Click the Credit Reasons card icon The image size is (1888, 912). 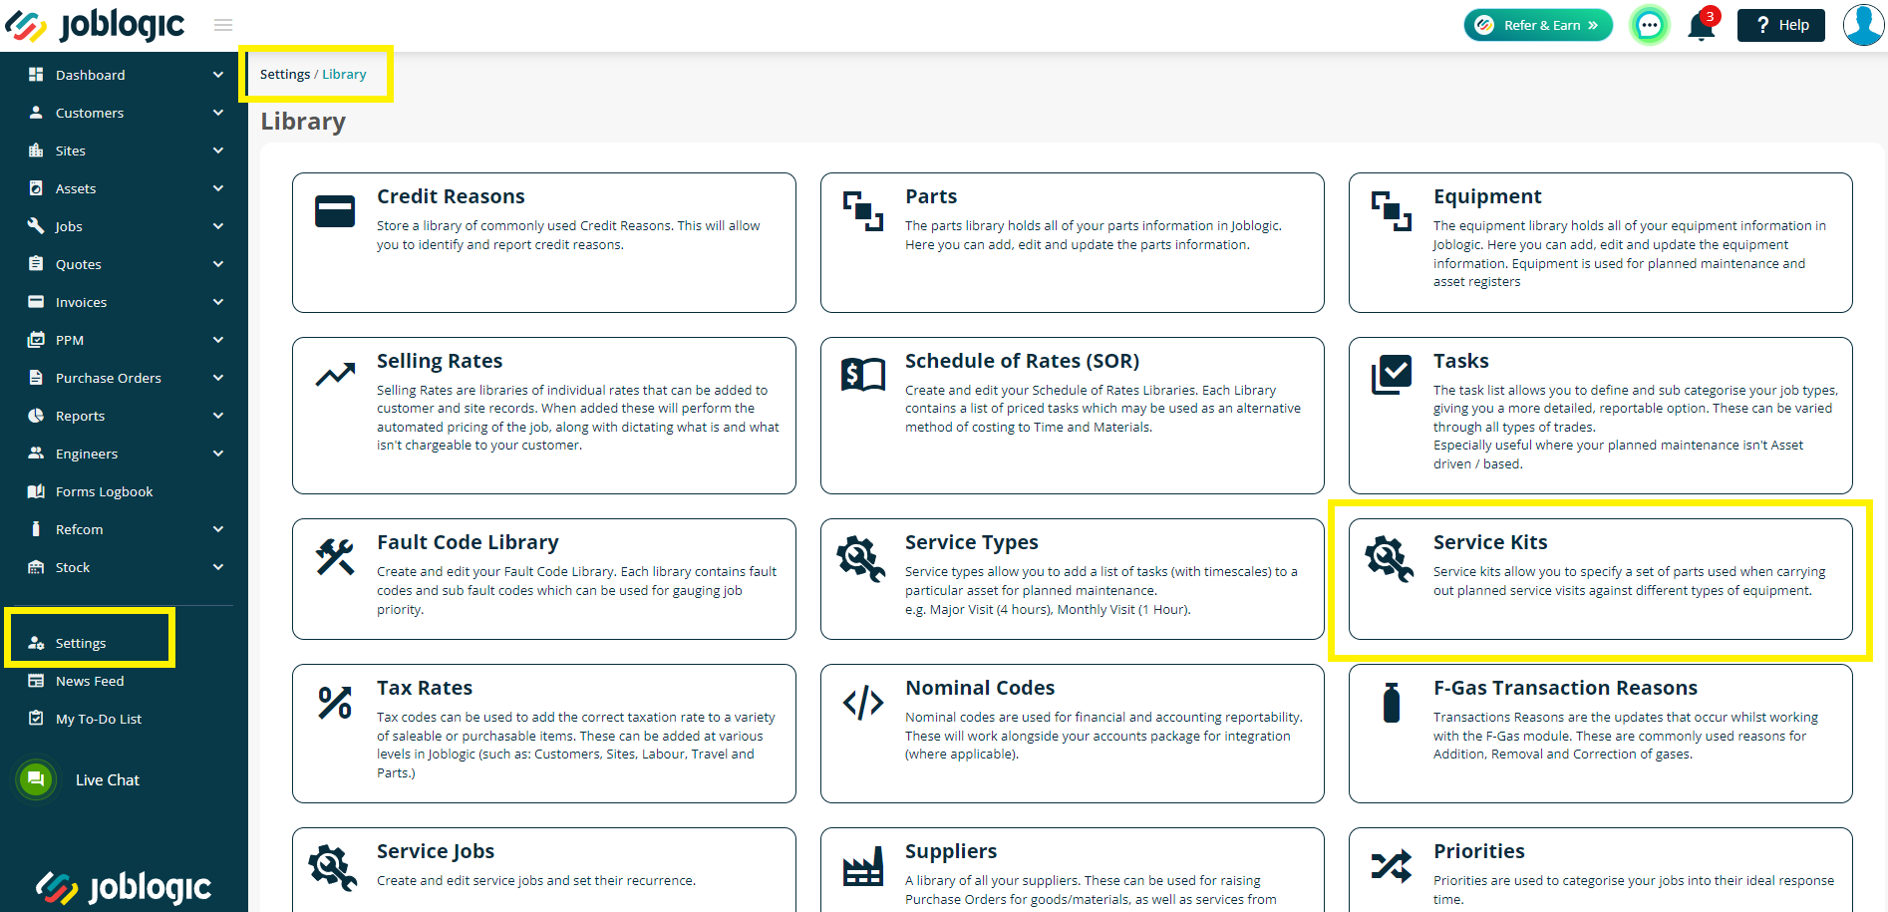[x=335, y=211]
